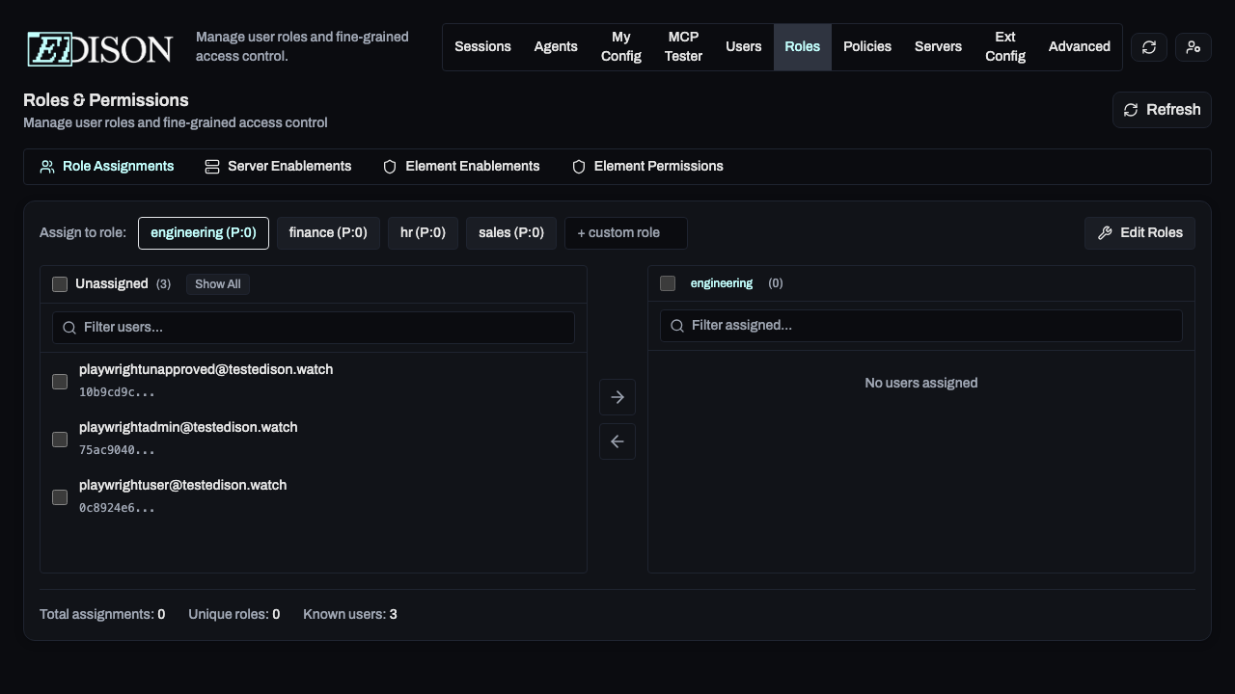Click the shield icon beside Element Enablements
The width and height of the screenshot is (1235, 694).
pos(389,166)
